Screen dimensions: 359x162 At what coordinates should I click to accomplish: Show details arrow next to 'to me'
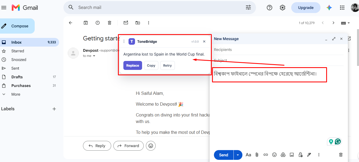[94, 56]
